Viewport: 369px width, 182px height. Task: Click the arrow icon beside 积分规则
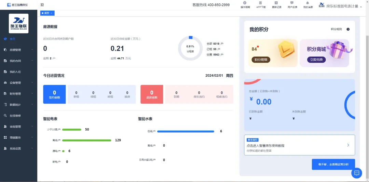point(348,29)
